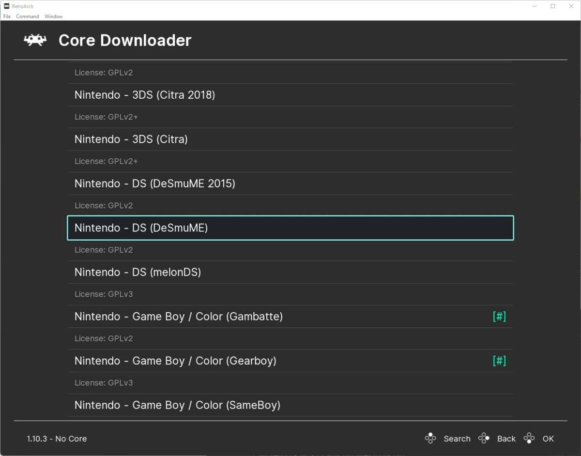Click the gamepad icon next to Back

coord(484,438)
